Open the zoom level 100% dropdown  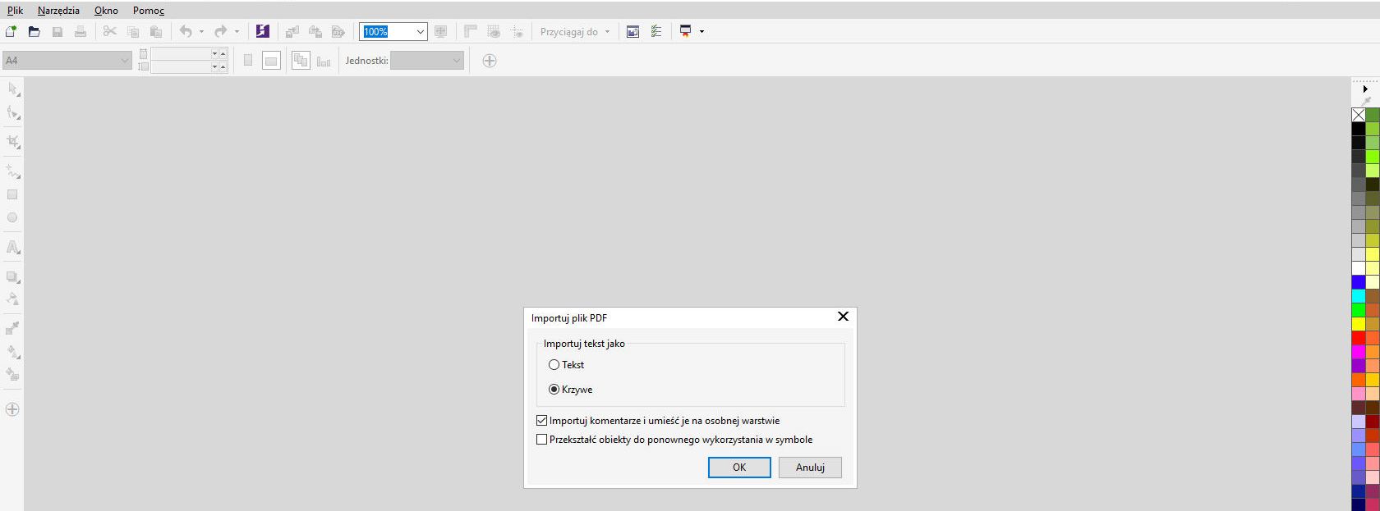420,32
